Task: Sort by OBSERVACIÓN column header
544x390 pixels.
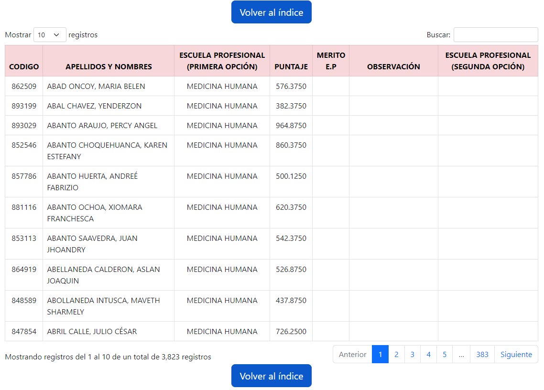Action: (393, 66)
